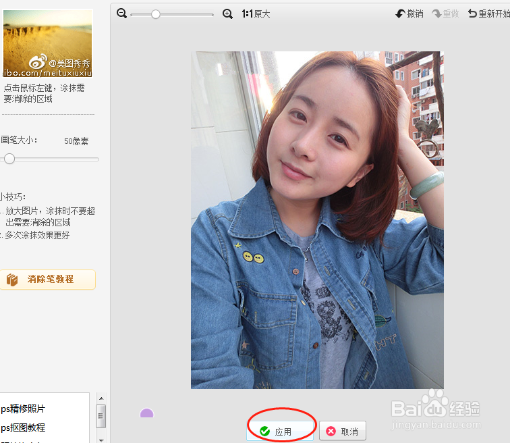Click the book icon on tutorial button

pyautogui.click(x=12, y=280)
